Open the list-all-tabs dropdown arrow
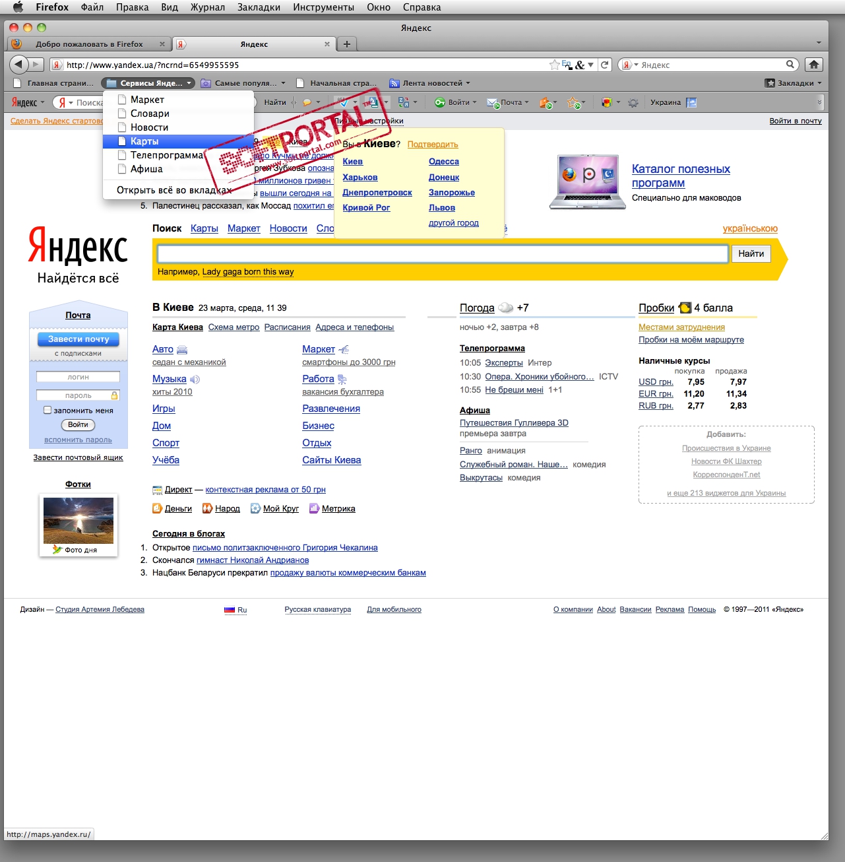845x862 pixels. pos(819,44)
